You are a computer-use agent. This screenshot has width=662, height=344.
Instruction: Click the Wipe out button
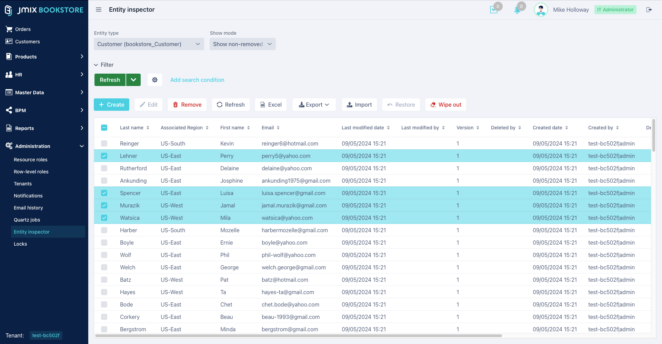pyautogui.click(x=446, y=105)
